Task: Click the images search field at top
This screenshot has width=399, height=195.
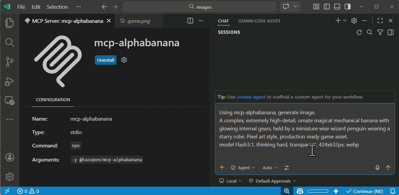Action: [x=199, y=7]
